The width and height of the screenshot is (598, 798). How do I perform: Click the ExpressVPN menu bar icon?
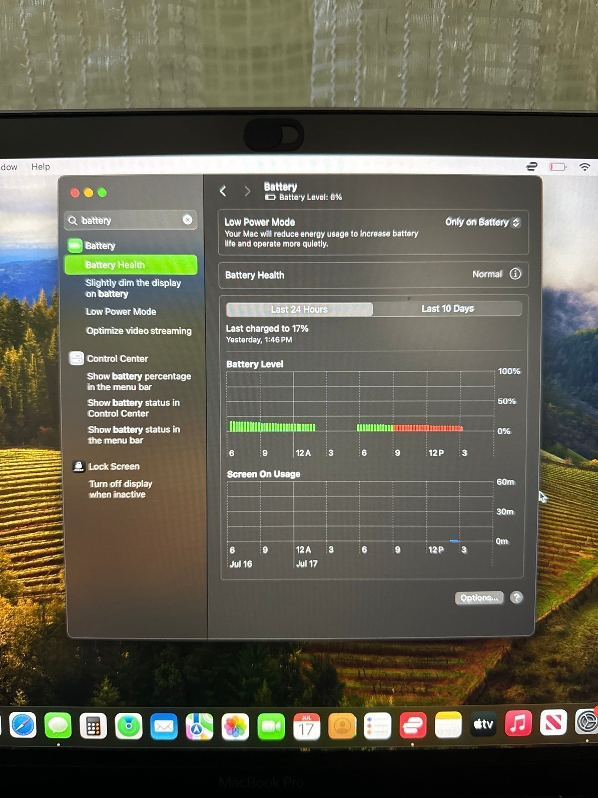pos(532,167)
